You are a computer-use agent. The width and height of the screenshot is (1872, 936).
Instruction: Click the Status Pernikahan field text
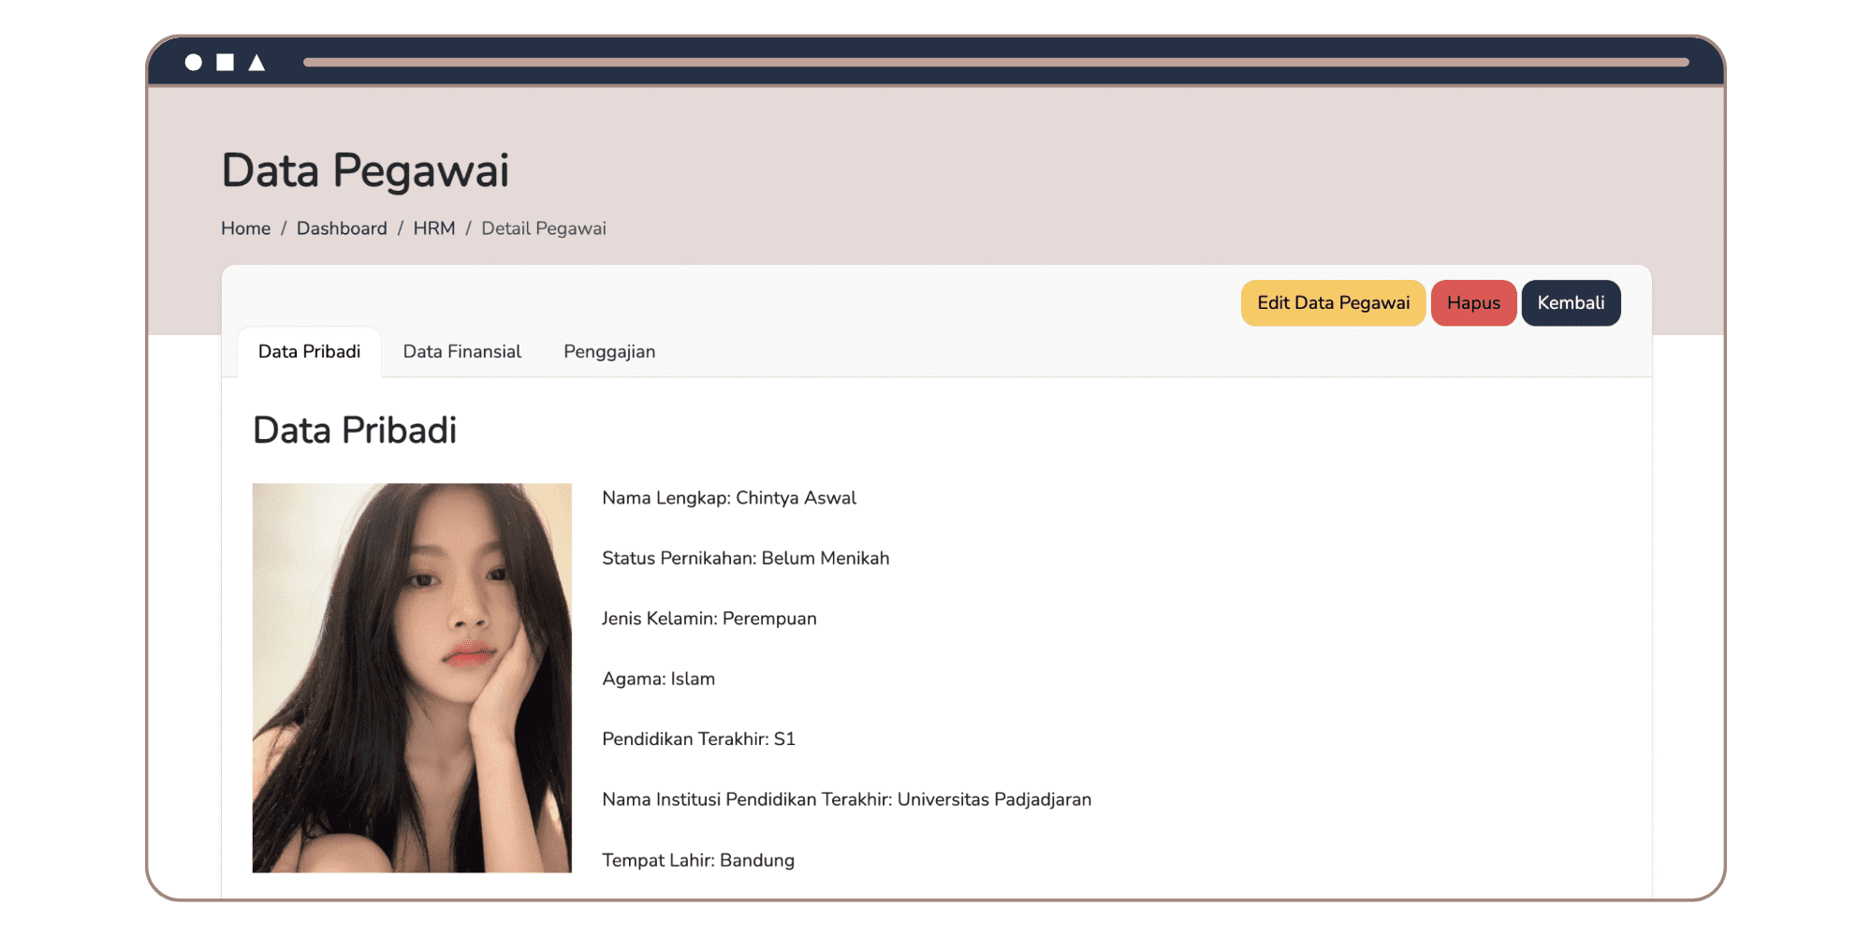pos(745,559)
